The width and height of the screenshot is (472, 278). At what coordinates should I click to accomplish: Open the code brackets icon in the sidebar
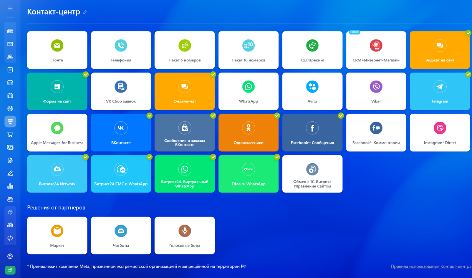10,238
